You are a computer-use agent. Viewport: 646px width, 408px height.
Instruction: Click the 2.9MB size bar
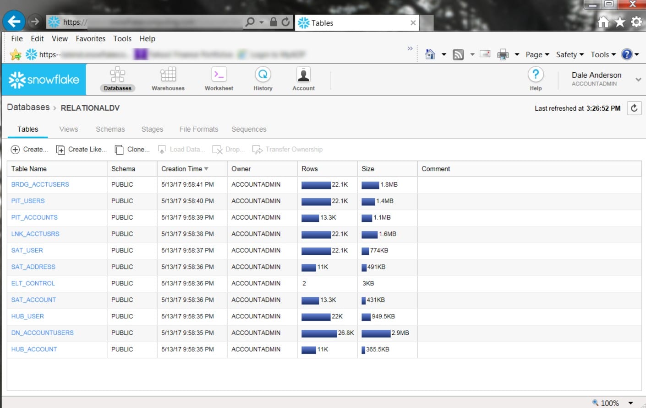pos(376,333)
